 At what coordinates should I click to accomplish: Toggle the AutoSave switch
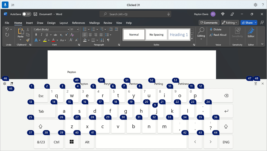point(27,14)
